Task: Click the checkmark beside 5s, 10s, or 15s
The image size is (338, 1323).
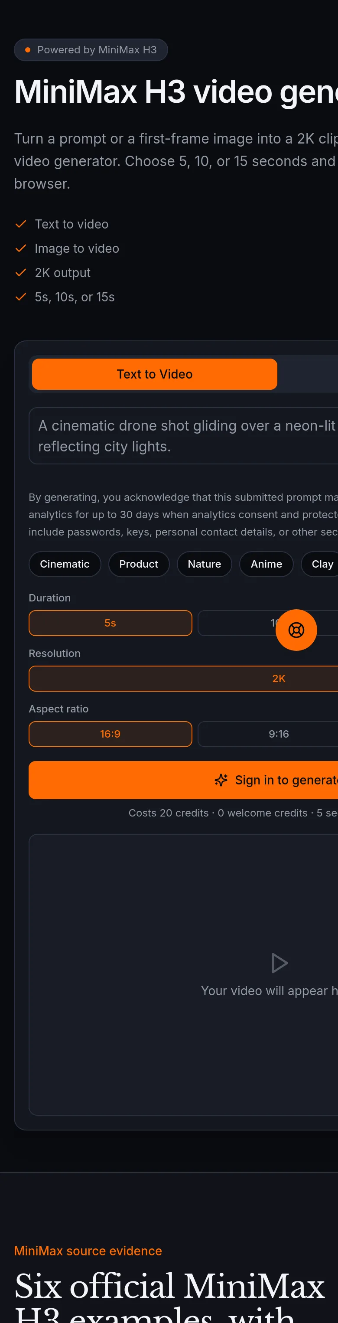Action: click(x=21, y=297)
